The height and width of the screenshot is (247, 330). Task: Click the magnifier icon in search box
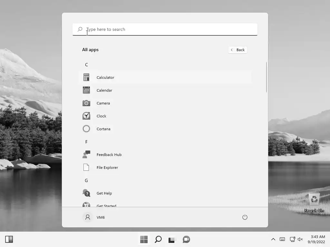pos(80,29)
